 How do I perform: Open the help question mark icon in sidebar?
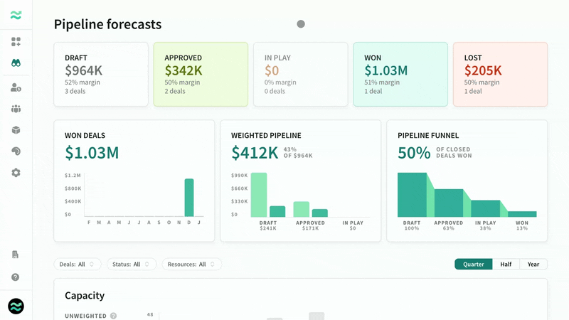click(x=15, y=277)
